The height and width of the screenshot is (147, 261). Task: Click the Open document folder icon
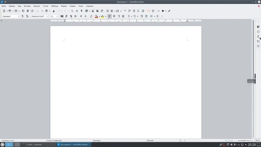(10, 11)
